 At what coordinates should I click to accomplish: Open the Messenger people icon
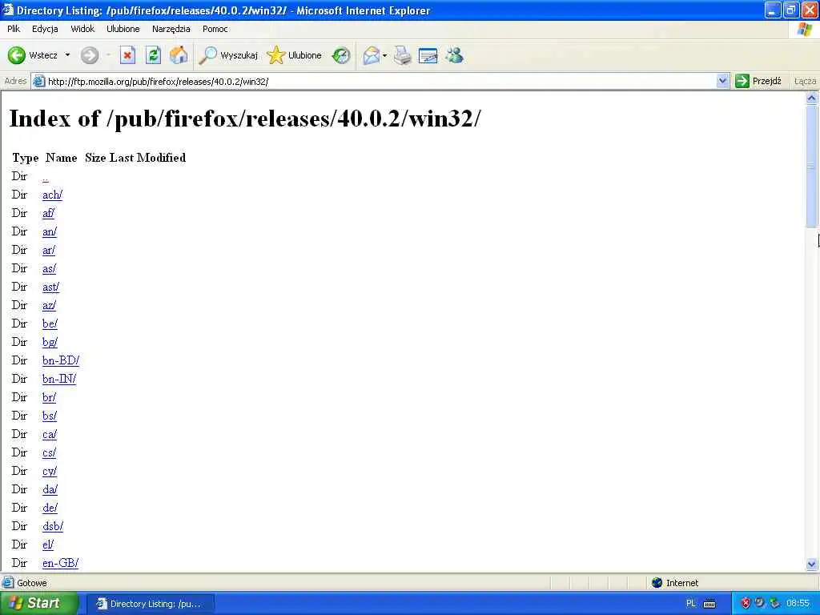click(455, 55)
